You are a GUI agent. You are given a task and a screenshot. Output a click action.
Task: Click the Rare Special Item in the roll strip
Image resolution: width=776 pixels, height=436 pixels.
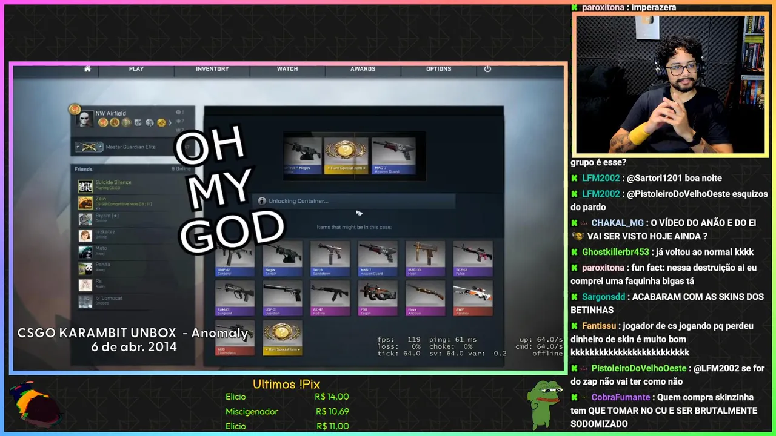(x=346, y=156)
